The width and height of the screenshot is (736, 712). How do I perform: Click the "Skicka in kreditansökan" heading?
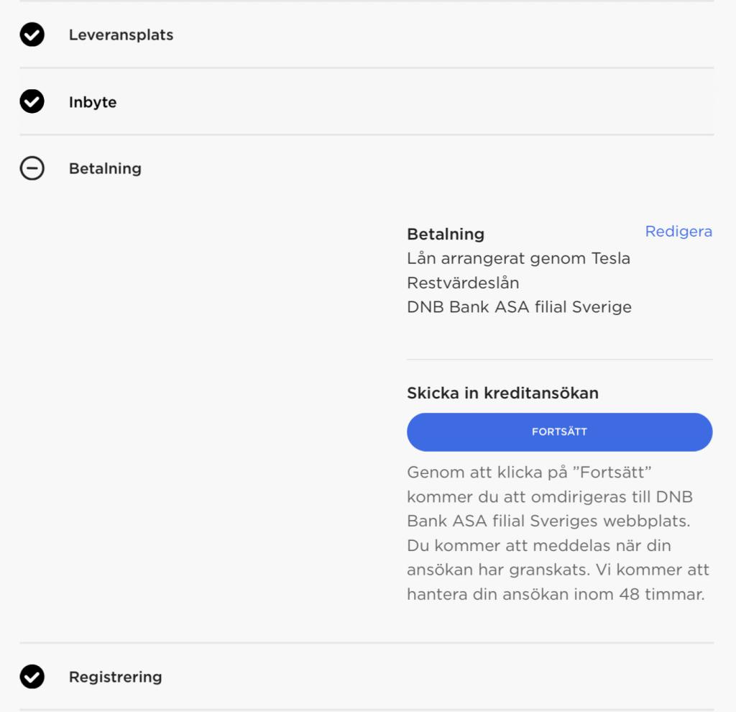point(502,393)
